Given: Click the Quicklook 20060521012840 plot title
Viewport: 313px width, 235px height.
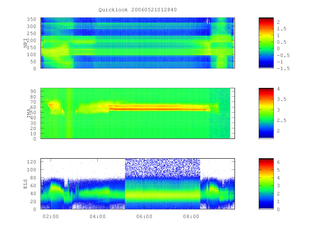Looking at the screenshot, I should tap(138, 10).
